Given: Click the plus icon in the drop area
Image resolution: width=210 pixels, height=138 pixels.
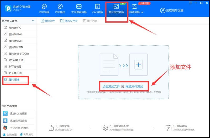Looking at the screenshot, I should point(138,65).
